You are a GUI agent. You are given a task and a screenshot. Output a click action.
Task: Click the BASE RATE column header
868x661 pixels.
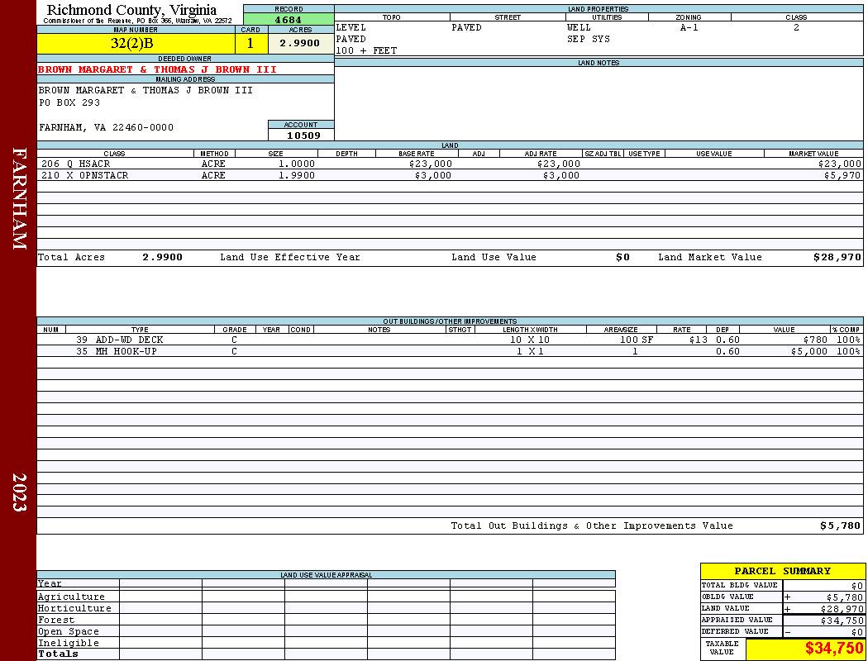pos(417,154)
